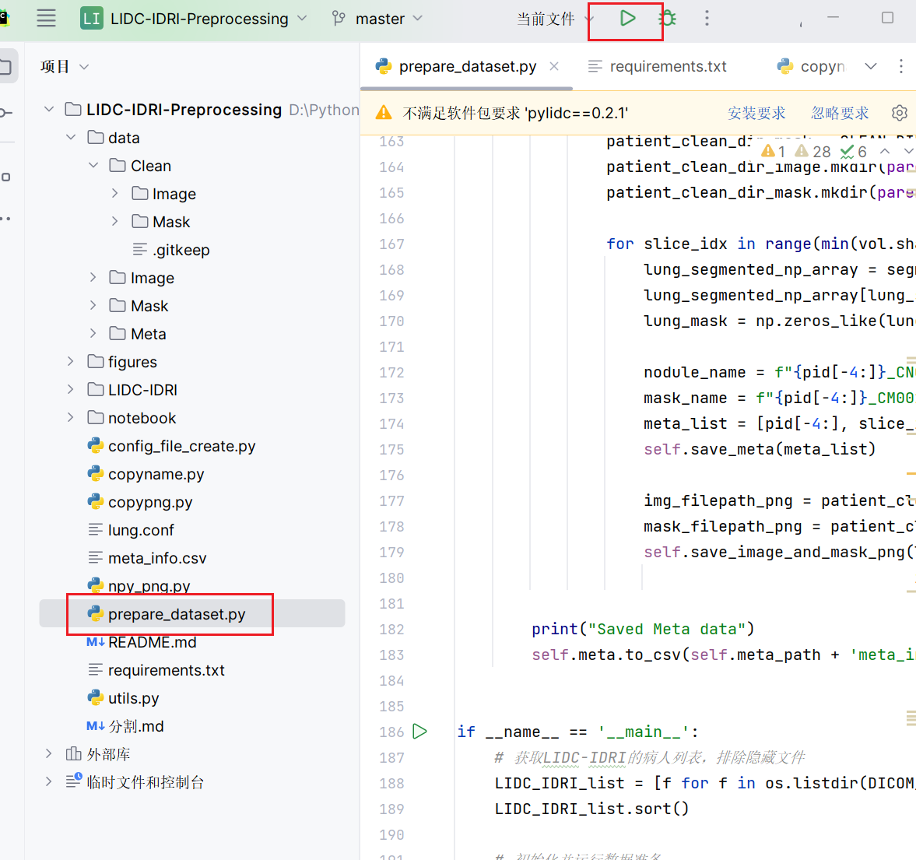Expand the figures folder
This screenshot has width=916, height=860.
(71, 362)
